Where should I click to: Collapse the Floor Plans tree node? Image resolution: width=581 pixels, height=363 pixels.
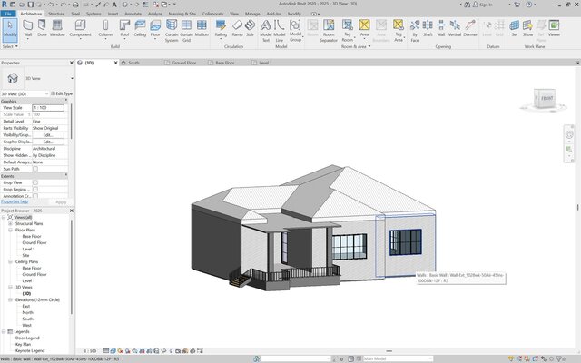(10, 231)
